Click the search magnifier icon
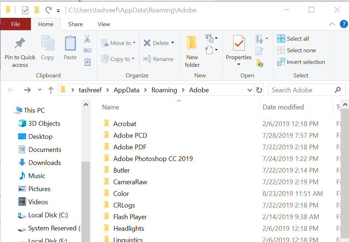Viewport: 349px width, 242px height. [338, 90]
